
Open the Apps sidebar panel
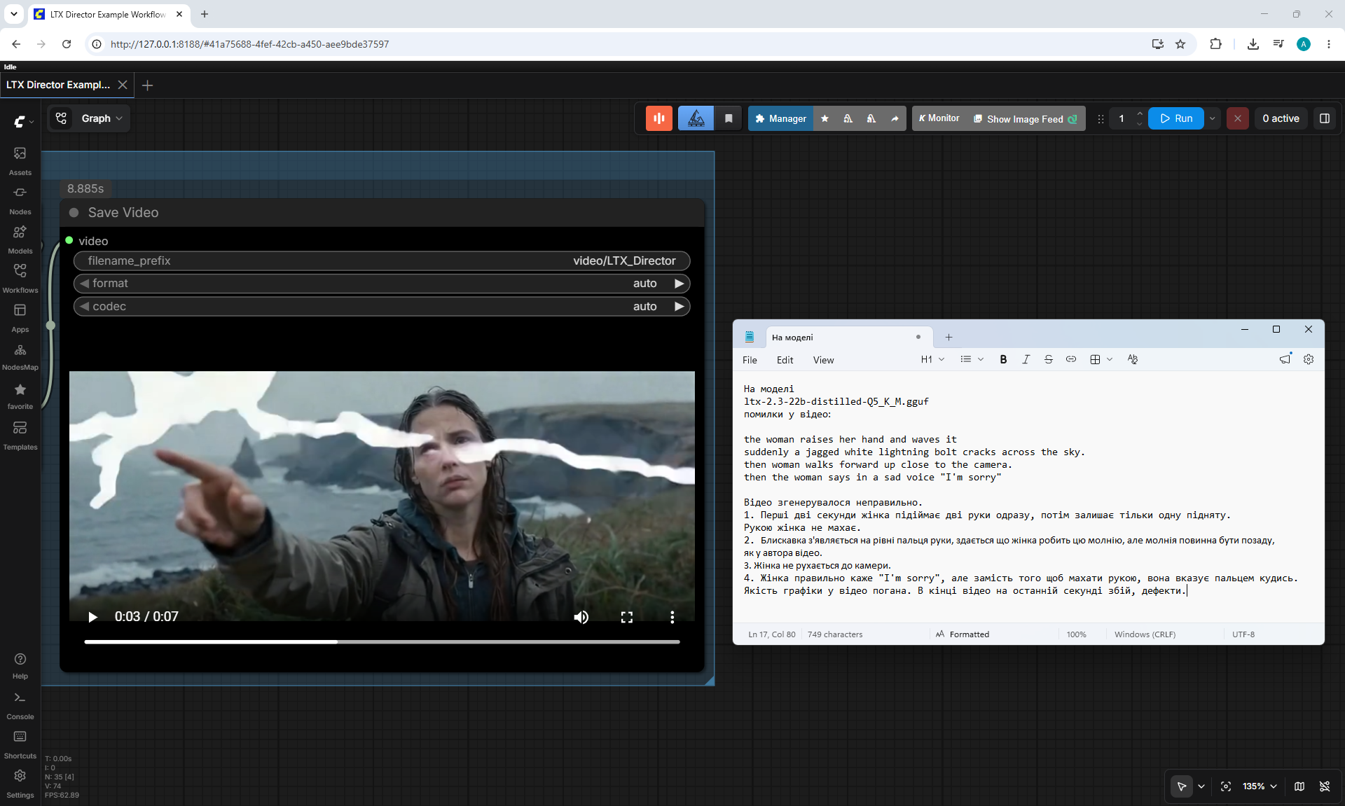point(20,317)
